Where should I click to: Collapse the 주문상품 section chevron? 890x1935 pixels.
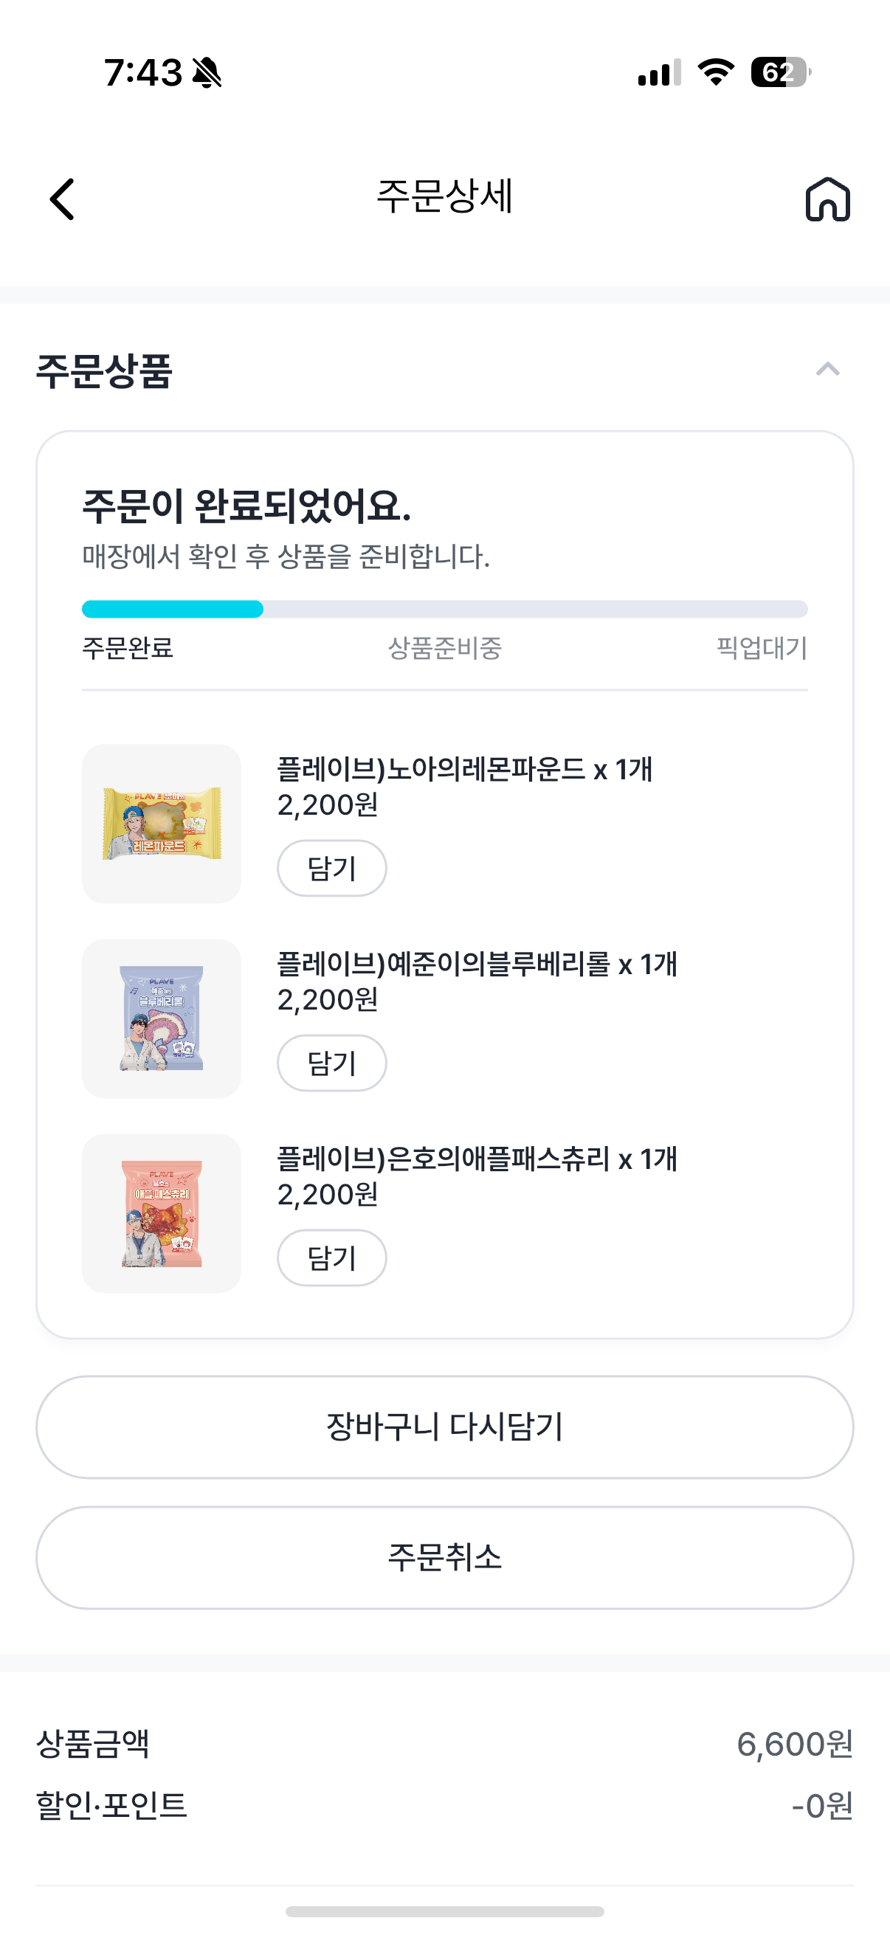(827, 369)
